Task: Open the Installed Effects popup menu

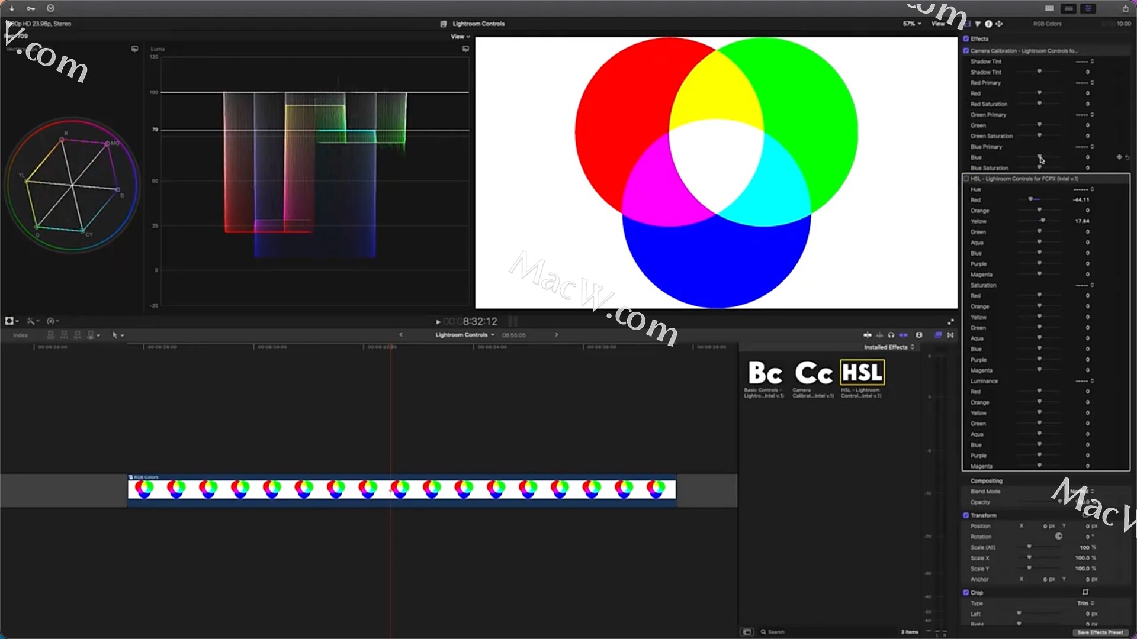Action: coord(889,347)
